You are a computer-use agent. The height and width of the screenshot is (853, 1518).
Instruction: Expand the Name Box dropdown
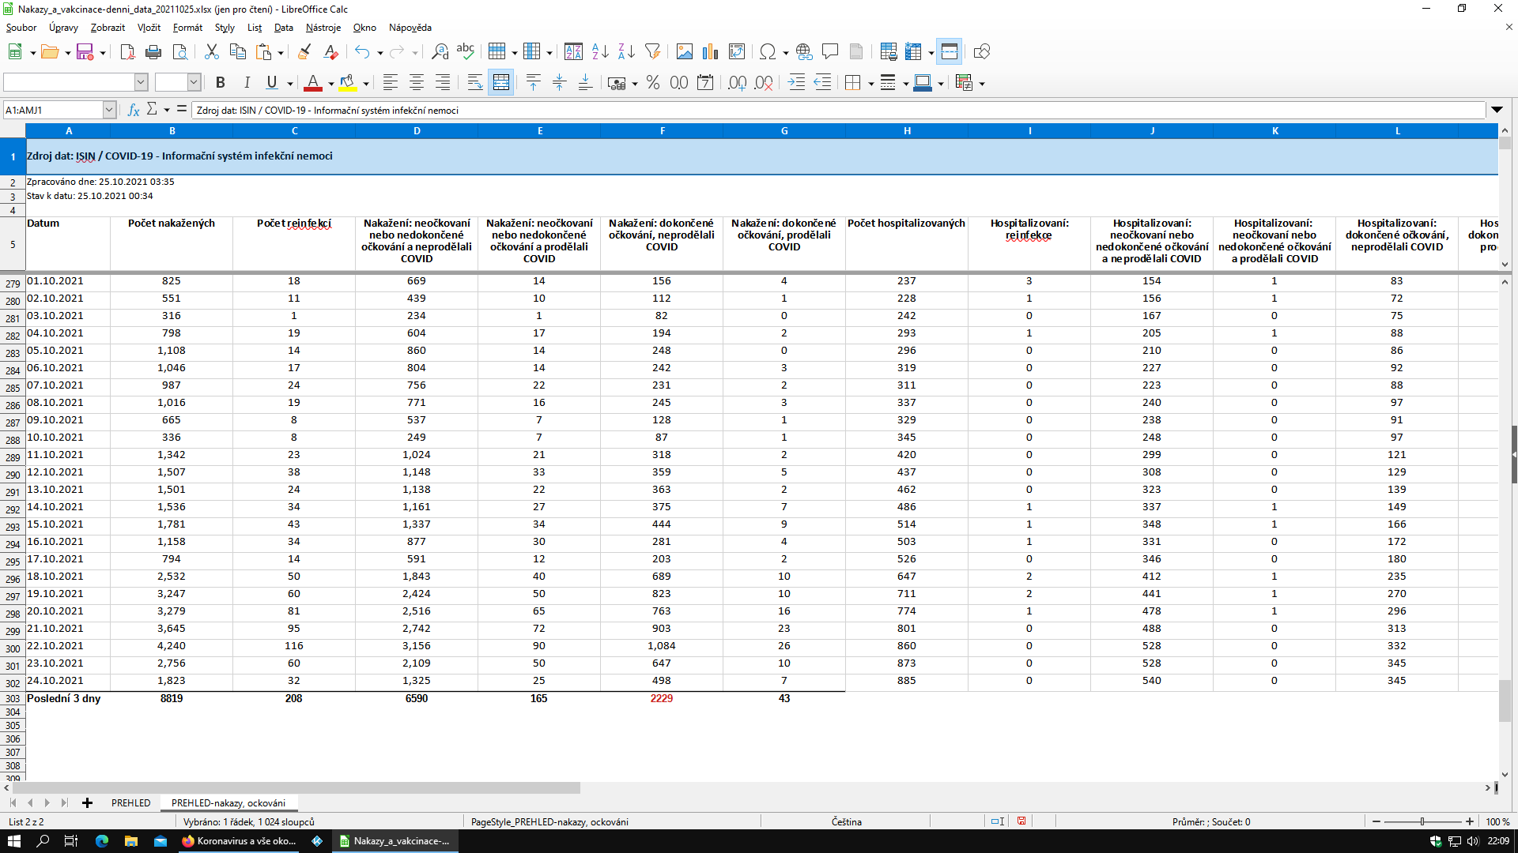tap(109, 111)
